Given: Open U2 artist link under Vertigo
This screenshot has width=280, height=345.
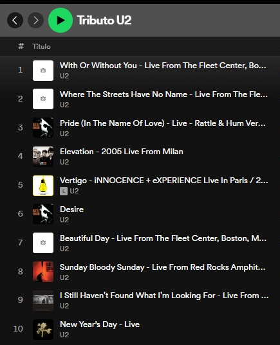Looking at the screenshot, I should point(74,191).
